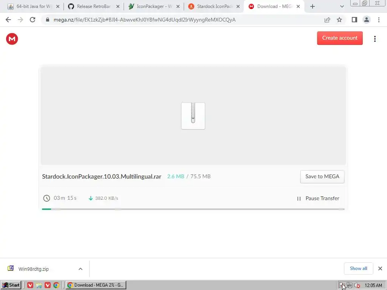The image size is (387, 290).
Task: Reload the current MEGA page
Action: (x=33, y=20)
